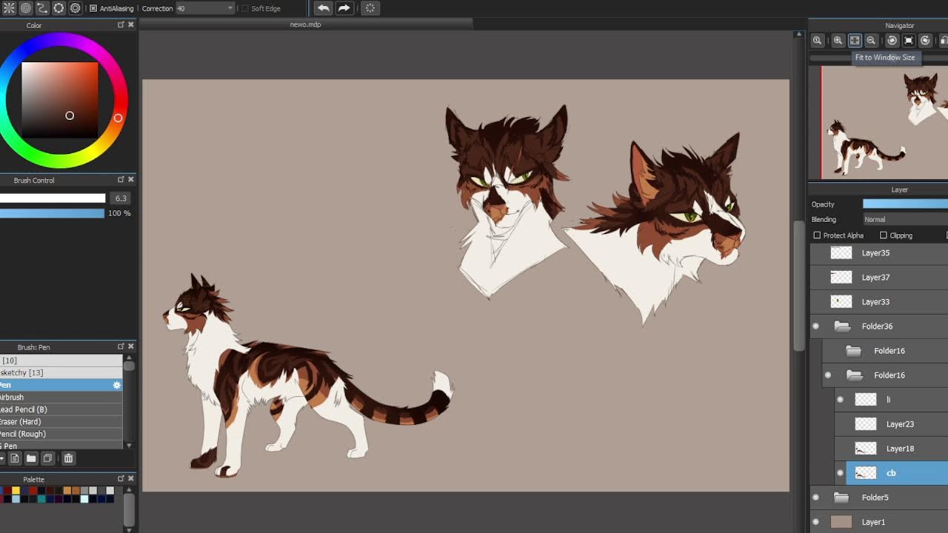
Task: Click the Undo arrow button
Action: tap(323, 8)
